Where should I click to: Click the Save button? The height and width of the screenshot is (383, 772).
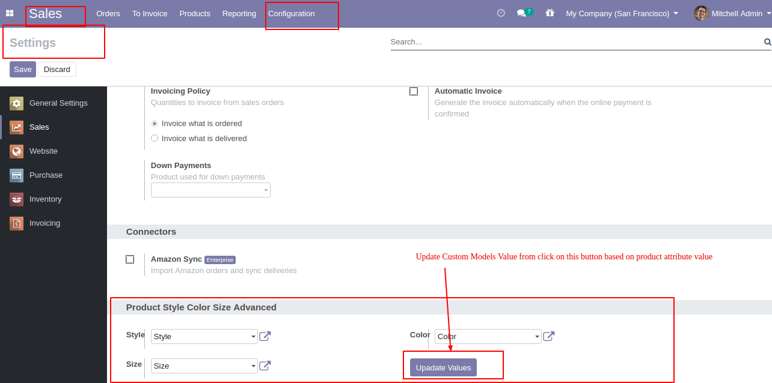pos(23,70)
